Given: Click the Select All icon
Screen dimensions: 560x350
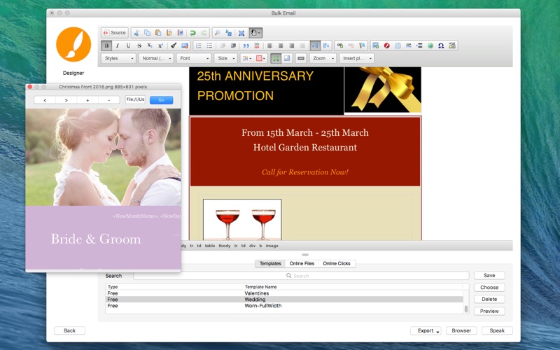Looking at the screenshot, I should tap(241, 33).
